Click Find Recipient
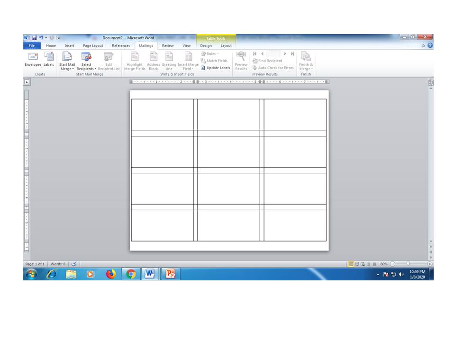Viewport: 455px width, 341px height. (267, 61)
